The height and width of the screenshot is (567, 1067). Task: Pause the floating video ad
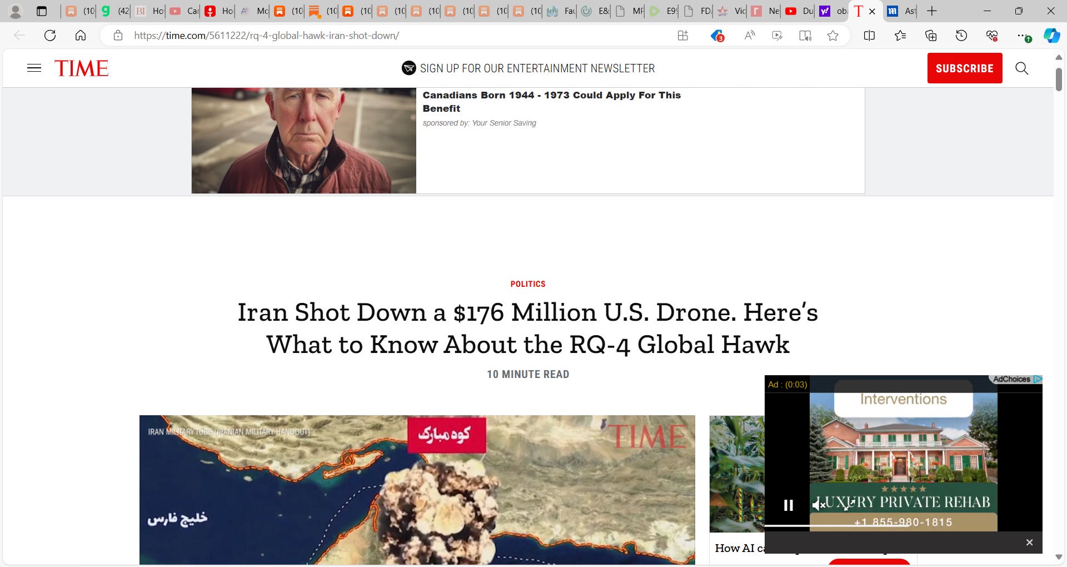[788, 505]
